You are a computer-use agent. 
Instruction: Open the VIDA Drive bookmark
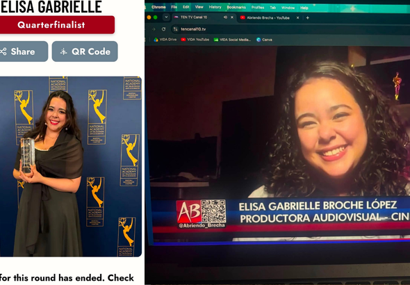tap(165, 40)
